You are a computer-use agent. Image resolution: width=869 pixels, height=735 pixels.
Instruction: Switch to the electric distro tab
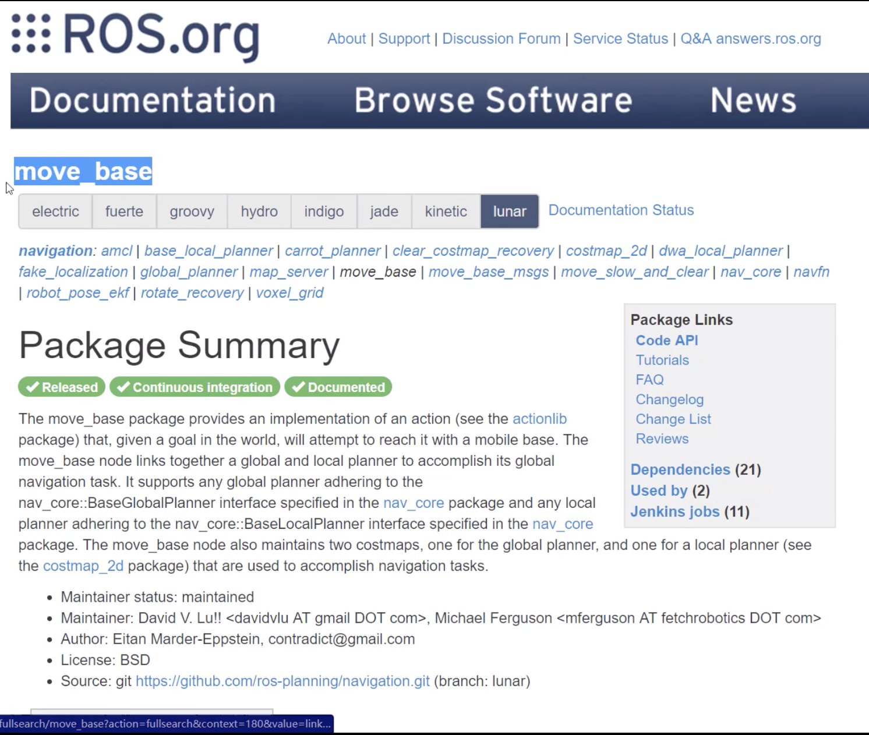point(55,211)
